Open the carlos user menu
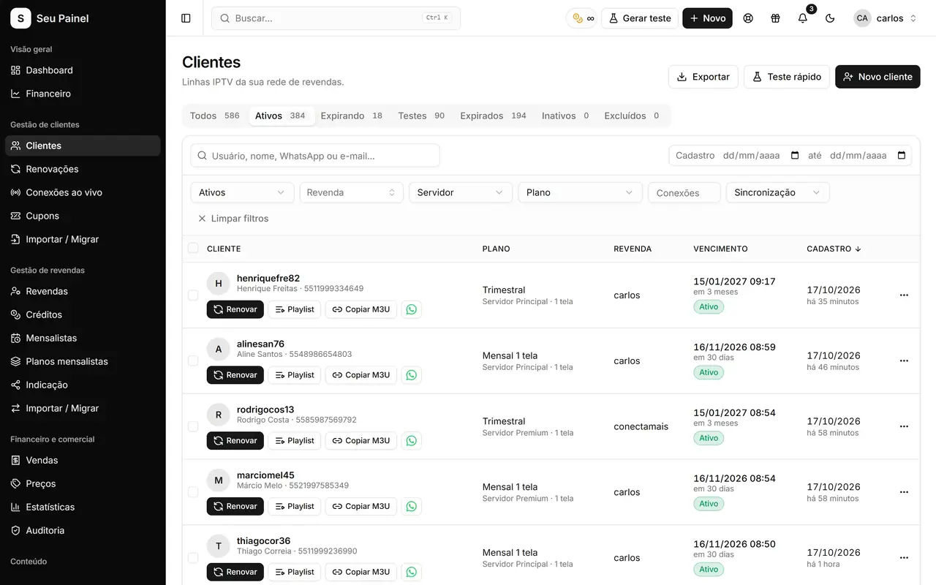The height and width of the screenshot is (585, 936). (886, 18)
